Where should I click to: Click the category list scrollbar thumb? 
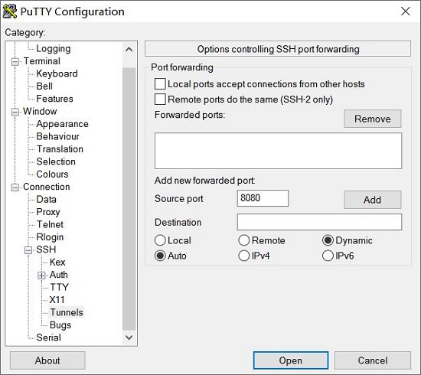click(129, 199)
